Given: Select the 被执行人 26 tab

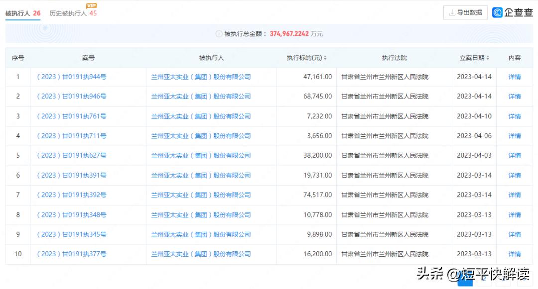Looking at the screenshot, I should click(x=22, y=13).
